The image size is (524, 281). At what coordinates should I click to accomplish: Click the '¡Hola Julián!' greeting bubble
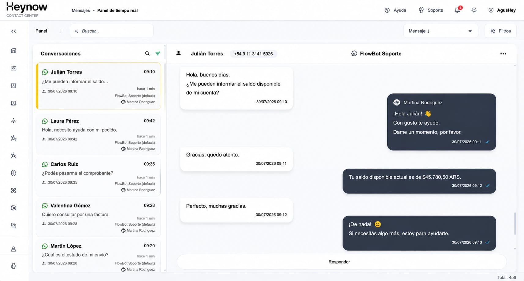(x=441, y=122)
